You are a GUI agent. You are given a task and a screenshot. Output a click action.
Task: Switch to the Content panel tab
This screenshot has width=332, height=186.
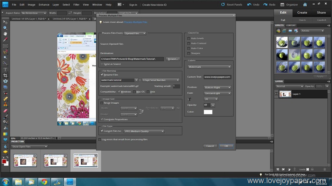[x=291, y=25]
